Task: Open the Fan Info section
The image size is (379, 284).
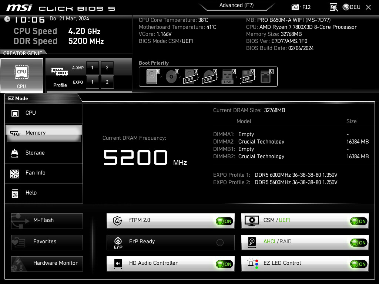Action: click(44, 173)
